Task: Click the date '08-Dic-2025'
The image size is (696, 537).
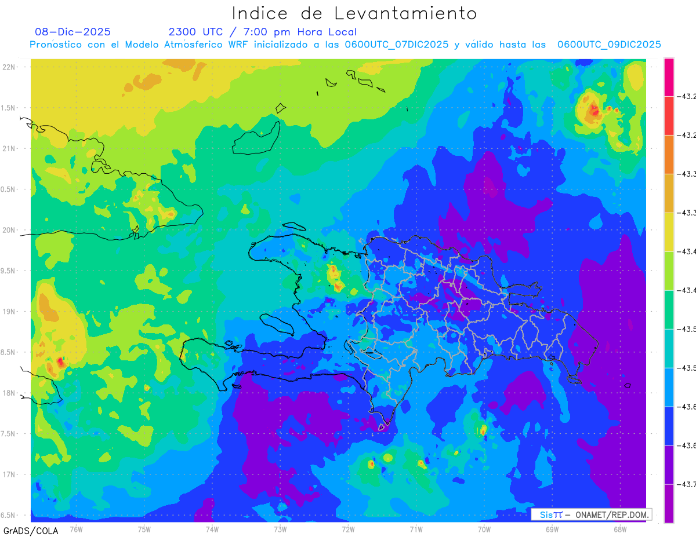Action: coord(72,32)
